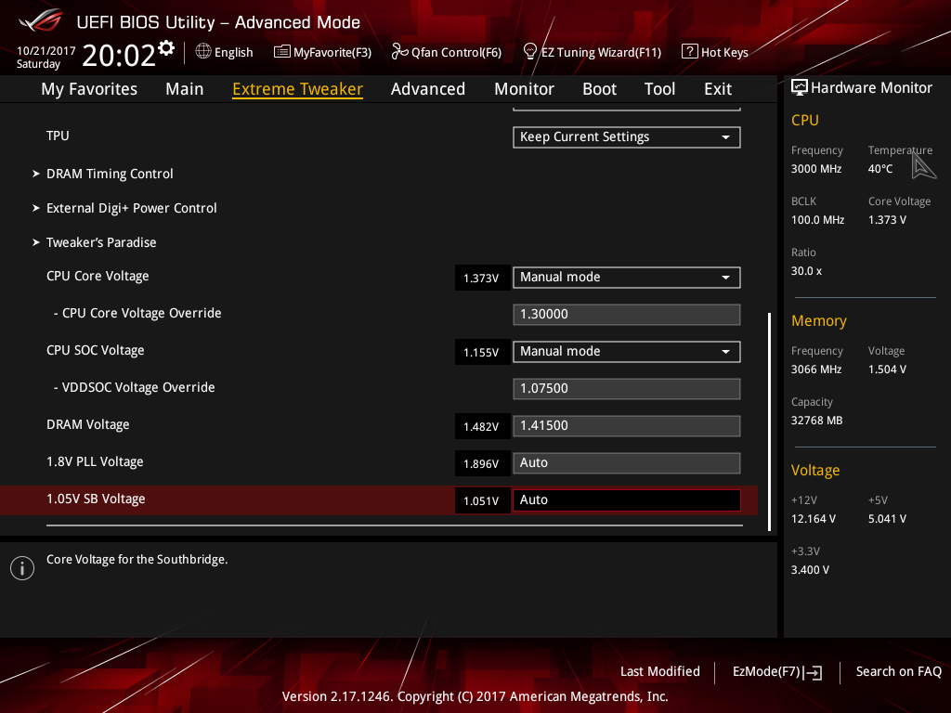Click the 1.8V PLL Voltage Auto field

[x=627, y=462]
